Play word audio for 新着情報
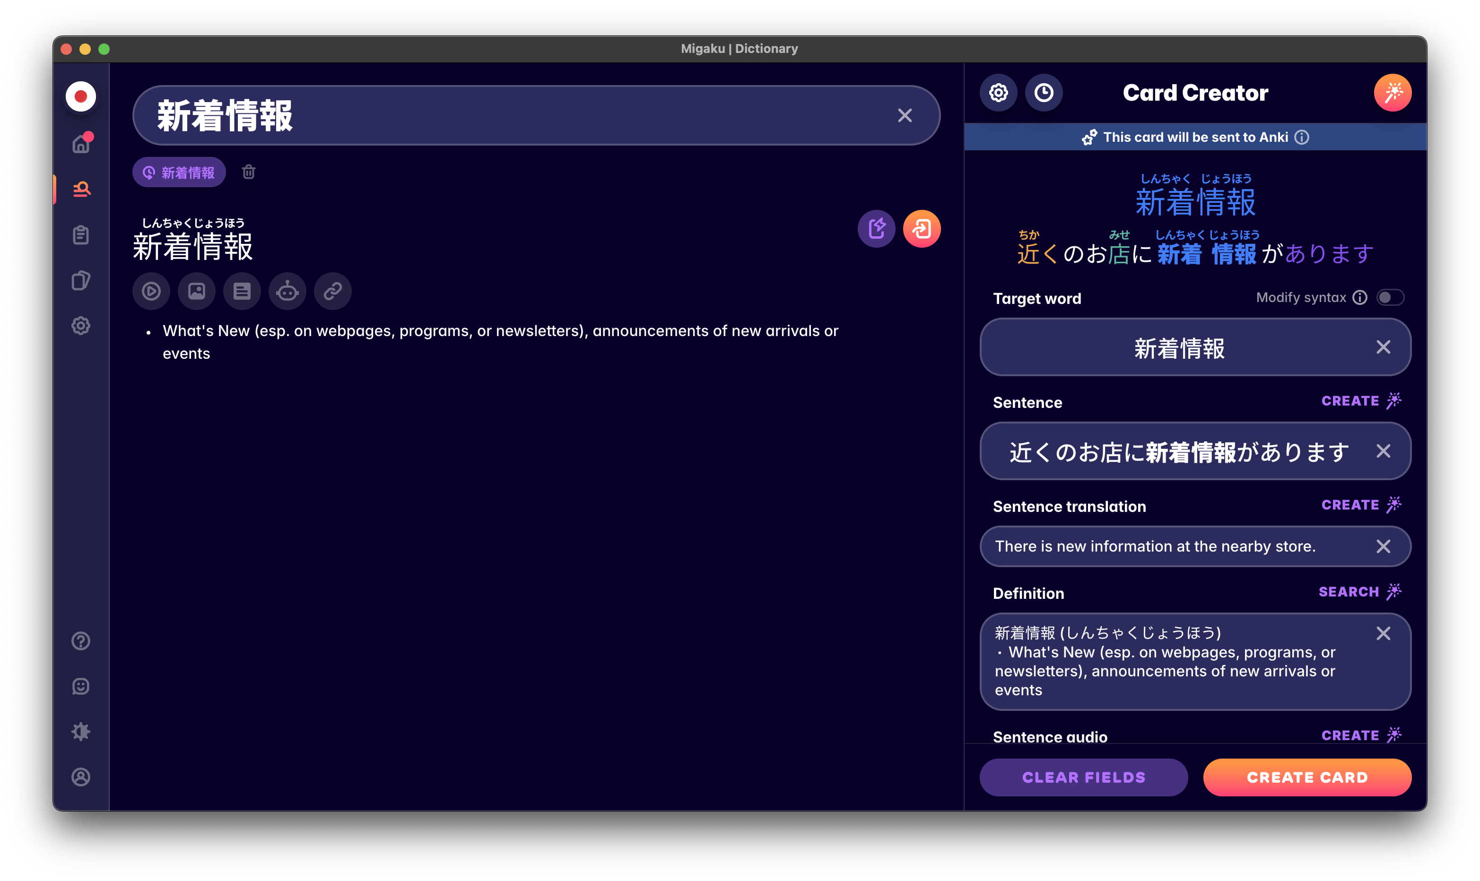The height and width of the screenshot is (881, 1480). point(151,292)
